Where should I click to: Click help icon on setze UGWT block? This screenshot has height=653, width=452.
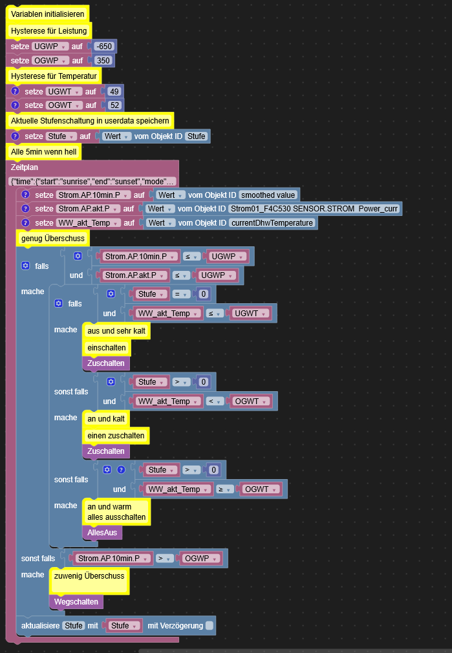tap(16, 92)
